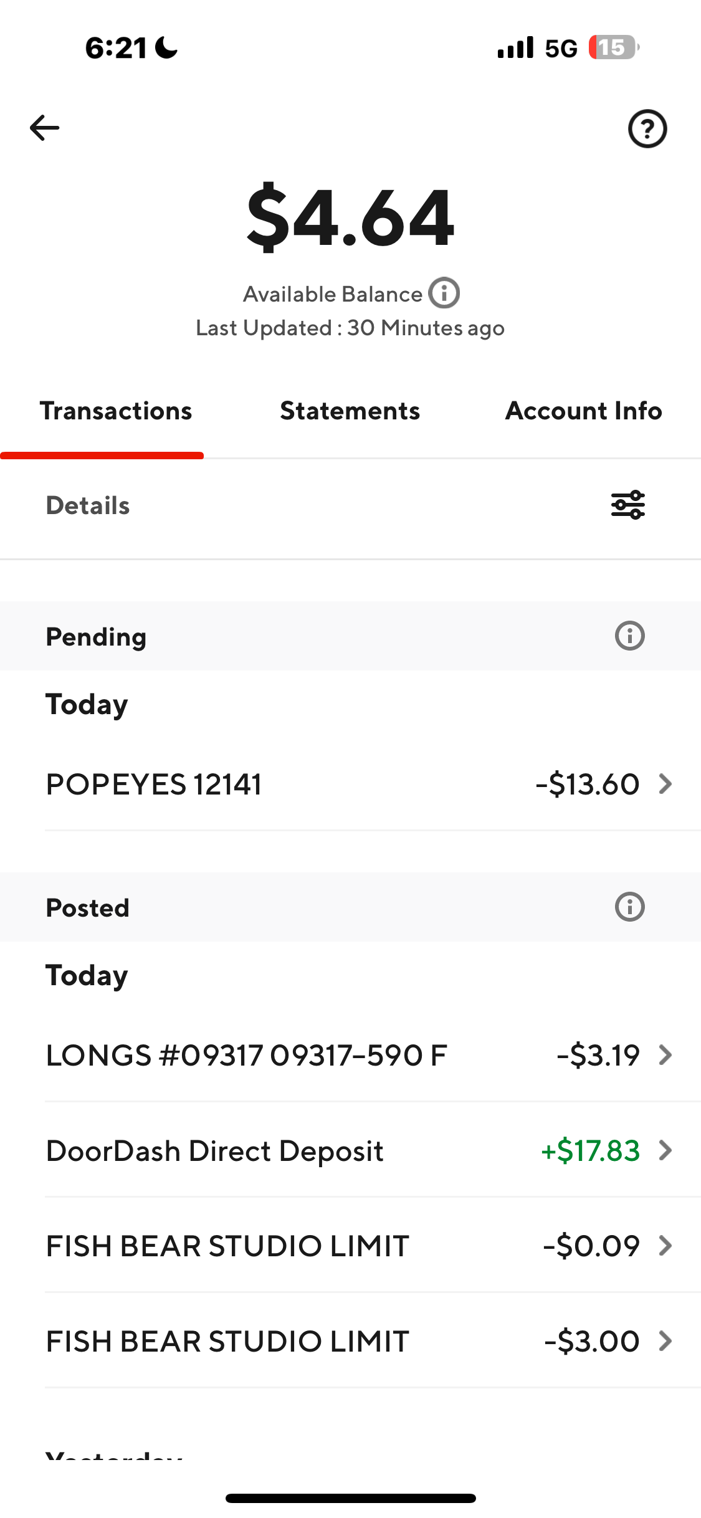Image resolution: width=701 pixels, height=1518 pixels.
Task: Expand the -$0.09 Fish Bear Studio chevron
Action: click(x=665, y=1246)
